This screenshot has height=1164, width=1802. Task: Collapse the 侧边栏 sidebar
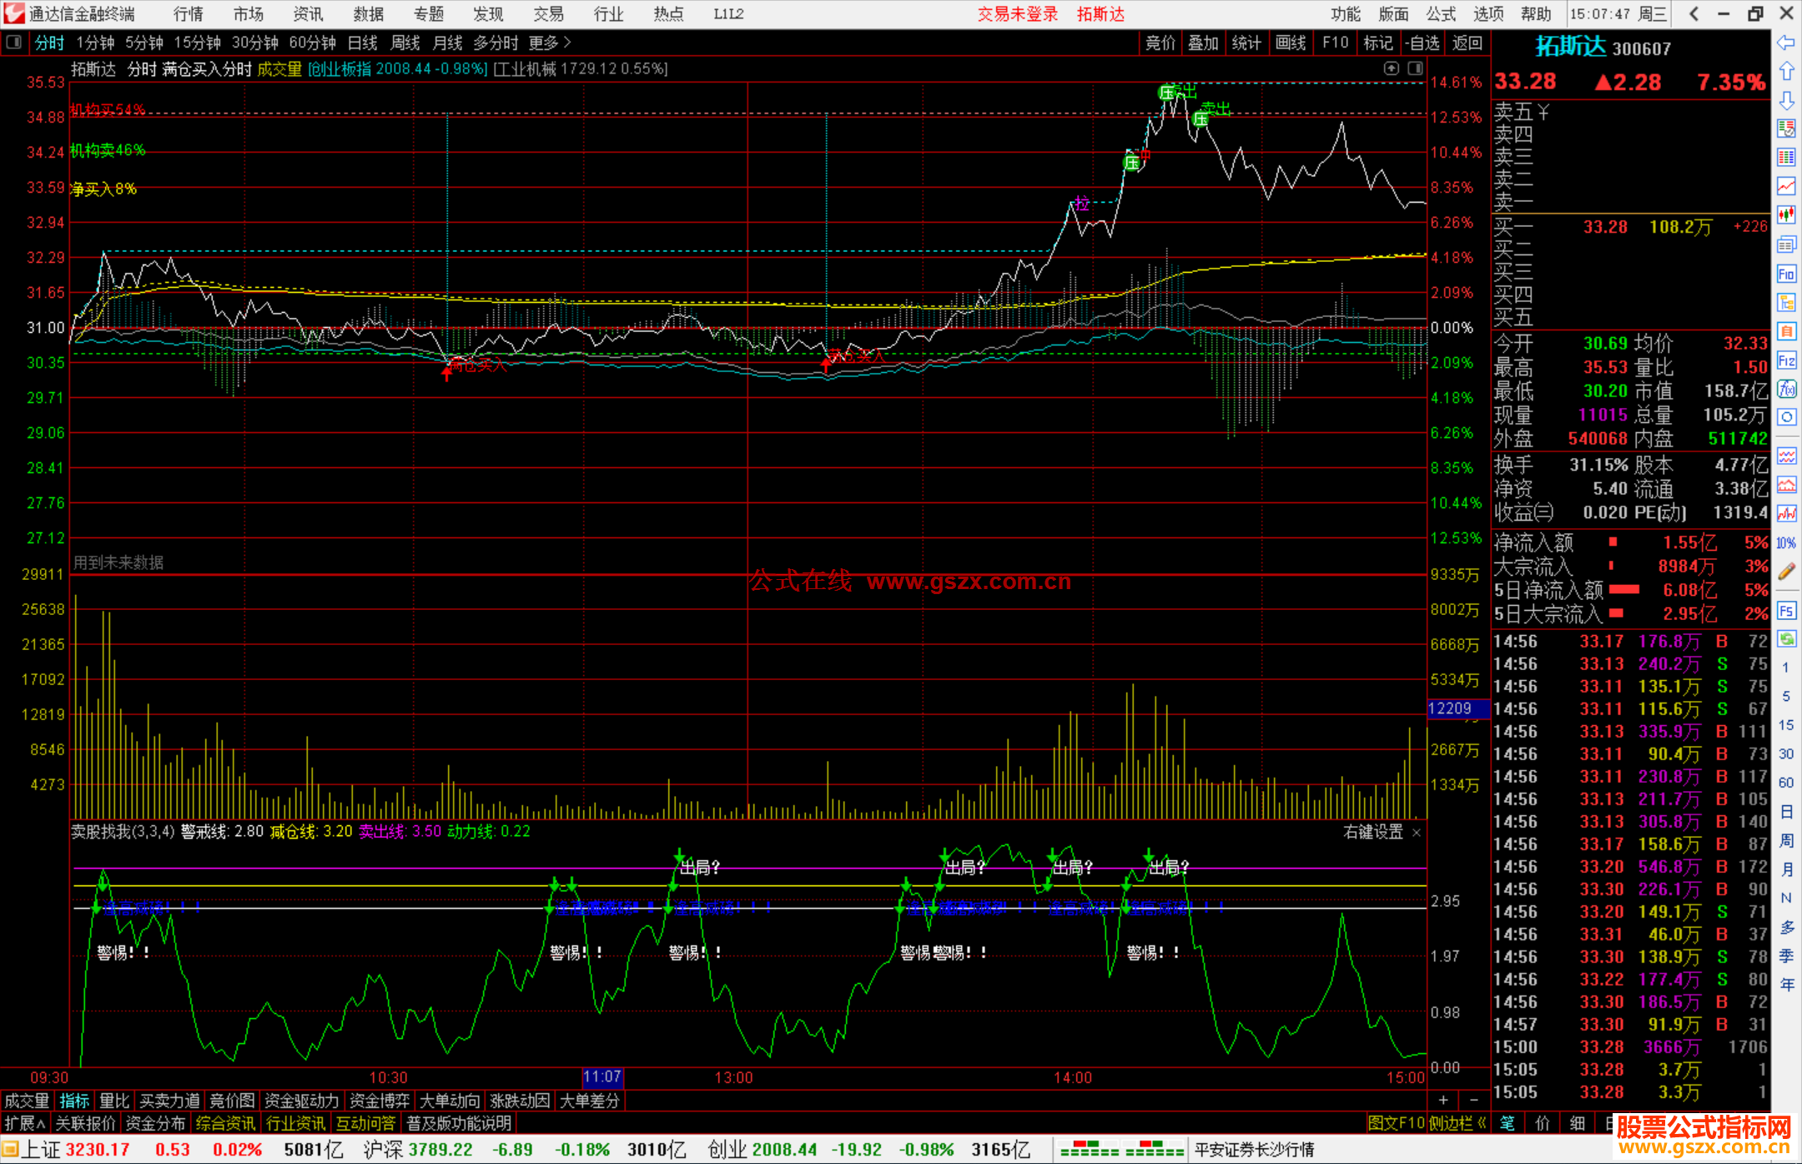coord(1457,1123)
